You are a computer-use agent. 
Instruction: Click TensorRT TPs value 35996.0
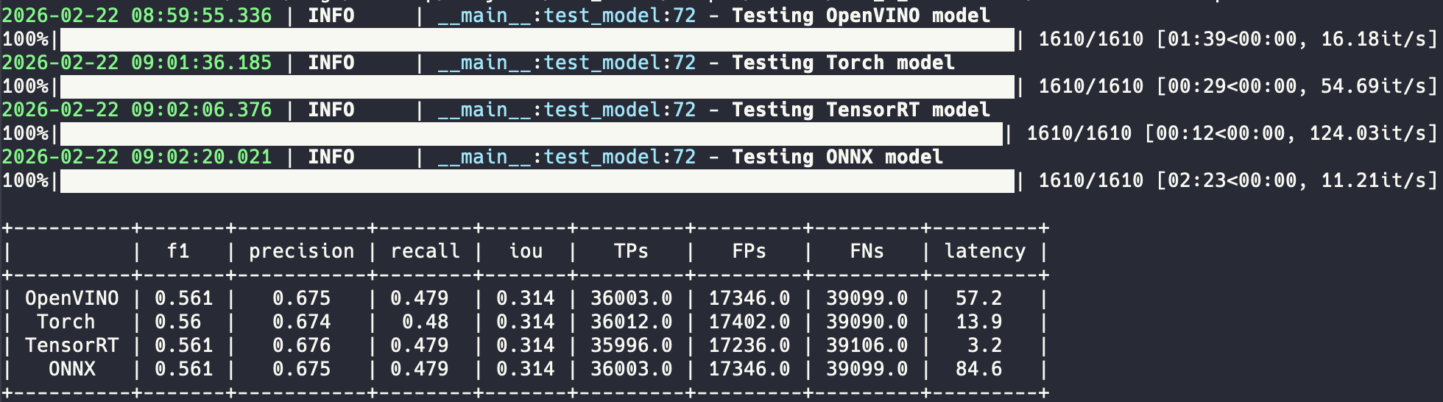point(632,345)
